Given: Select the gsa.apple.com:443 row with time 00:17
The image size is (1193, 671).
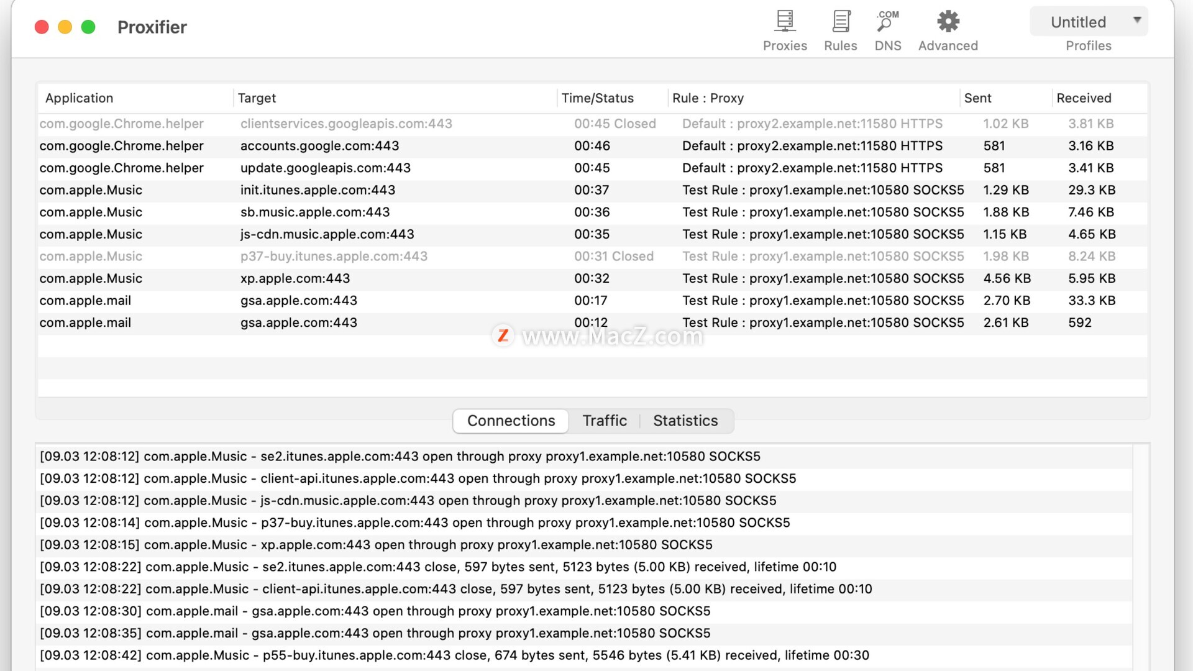Looking at the screenshot, I should [592, 301].
